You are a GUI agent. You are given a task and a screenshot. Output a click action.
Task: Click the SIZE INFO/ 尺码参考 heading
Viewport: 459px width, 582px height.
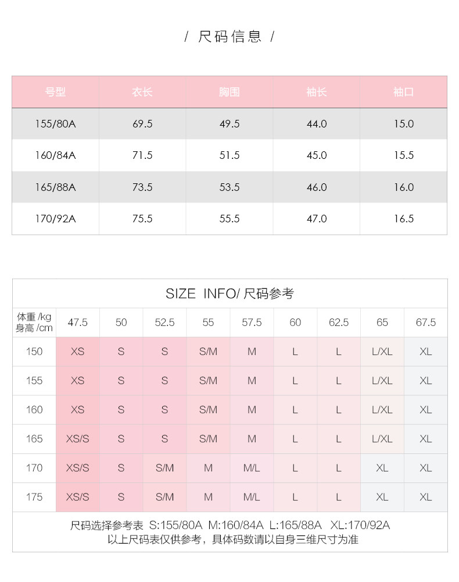click(x=229, y=293)
